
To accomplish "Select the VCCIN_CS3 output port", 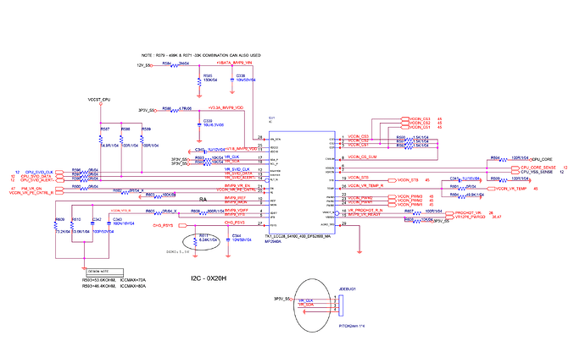I will coord(405,119).
